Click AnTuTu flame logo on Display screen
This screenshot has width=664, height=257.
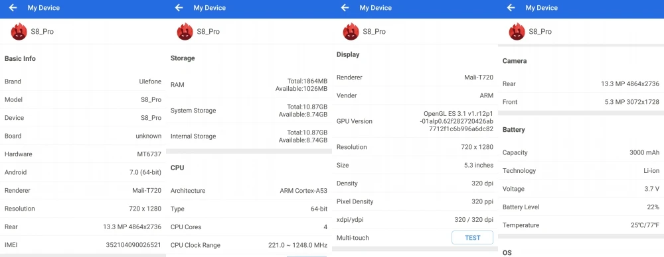pyautogui.click(x=351, y=31)
